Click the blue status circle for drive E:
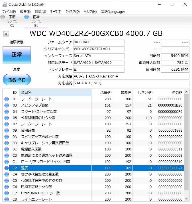The image size is (192, 204). tap(26, 17)
